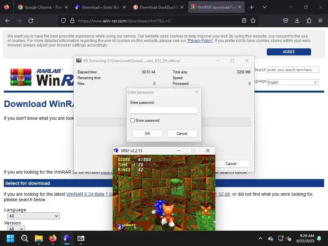Image resolution: width=328 pixels, height=246 pixels.
Task: Click Cancel in the 7-Zip extracting window
Action: (x=231, y=164)
